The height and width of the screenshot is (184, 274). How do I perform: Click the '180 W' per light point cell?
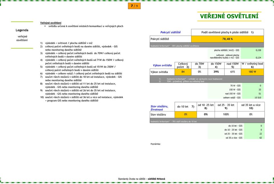tap(252, 72)
